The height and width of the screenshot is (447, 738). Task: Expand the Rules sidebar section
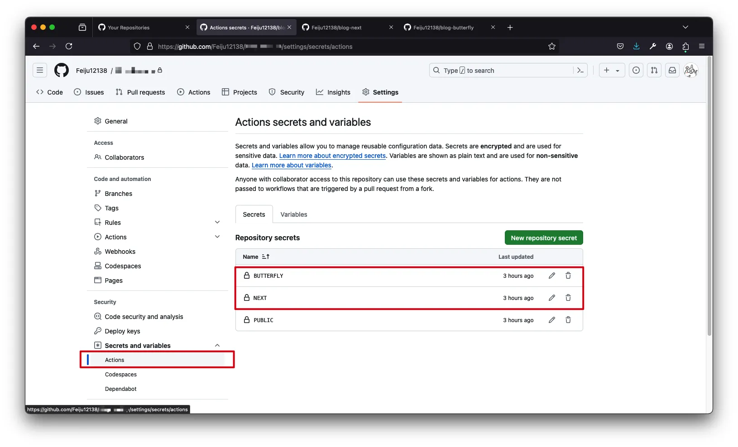[x=217, y=223]
